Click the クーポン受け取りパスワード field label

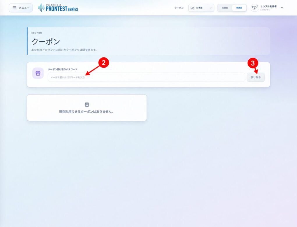click(63, 69)
